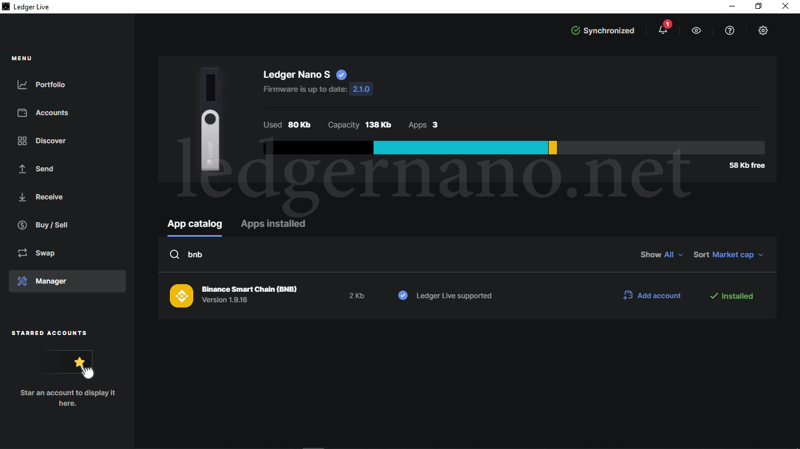Switch to the App catalog tab
The image size is (800, 449).
[x=194, y=224]
